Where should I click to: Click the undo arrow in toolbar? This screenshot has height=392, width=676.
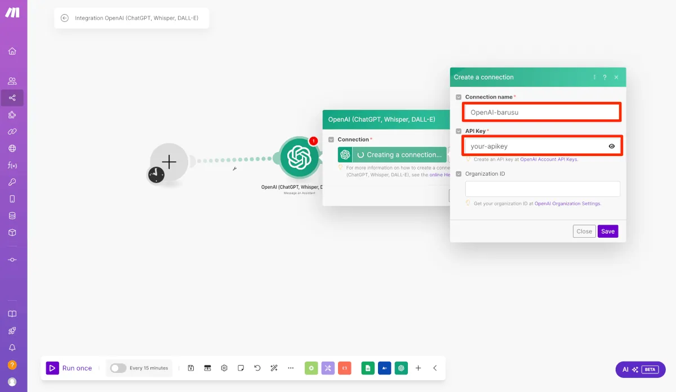point(257,368)
